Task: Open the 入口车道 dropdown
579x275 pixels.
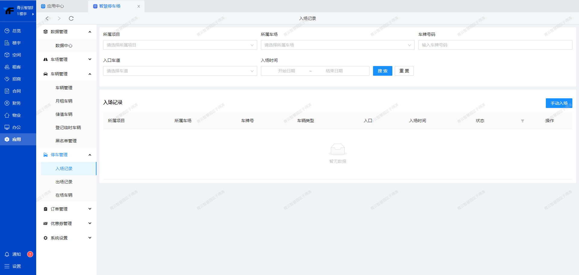Action: pos(180,71)
